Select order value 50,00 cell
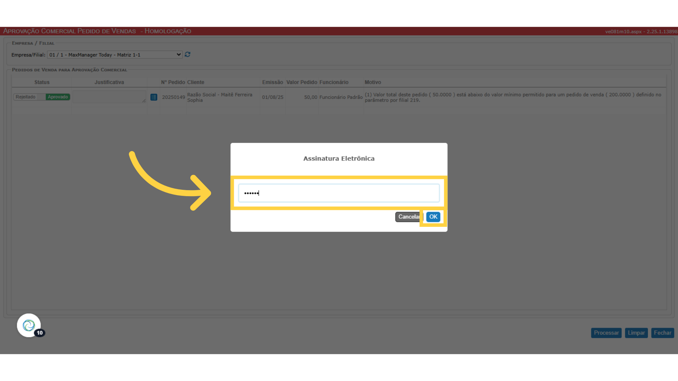 (x=311, y=97)
